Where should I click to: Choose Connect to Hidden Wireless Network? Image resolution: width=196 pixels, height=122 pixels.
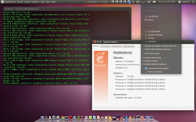(x=161, y=46)
